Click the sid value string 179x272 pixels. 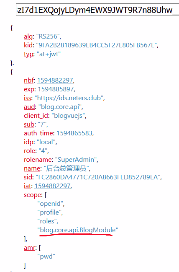(x=98, y=177)
